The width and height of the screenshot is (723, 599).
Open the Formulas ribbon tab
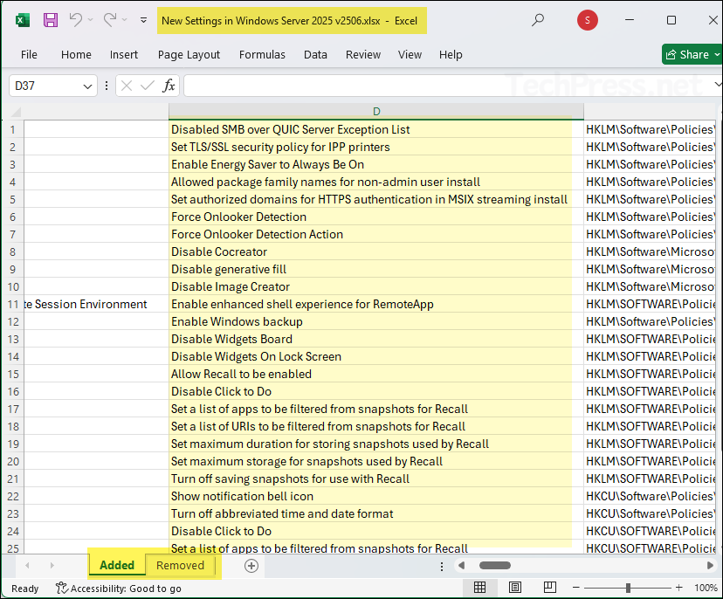[262, 54]
